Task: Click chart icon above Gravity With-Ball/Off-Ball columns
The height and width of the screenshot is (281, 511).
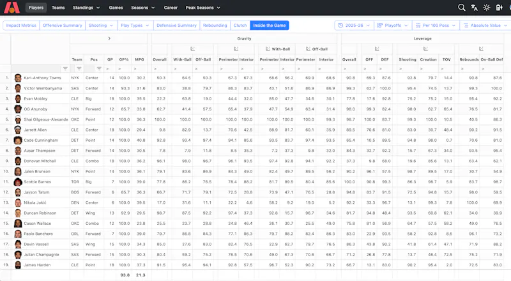Action: pyautogui.click(x=193, y=49)
